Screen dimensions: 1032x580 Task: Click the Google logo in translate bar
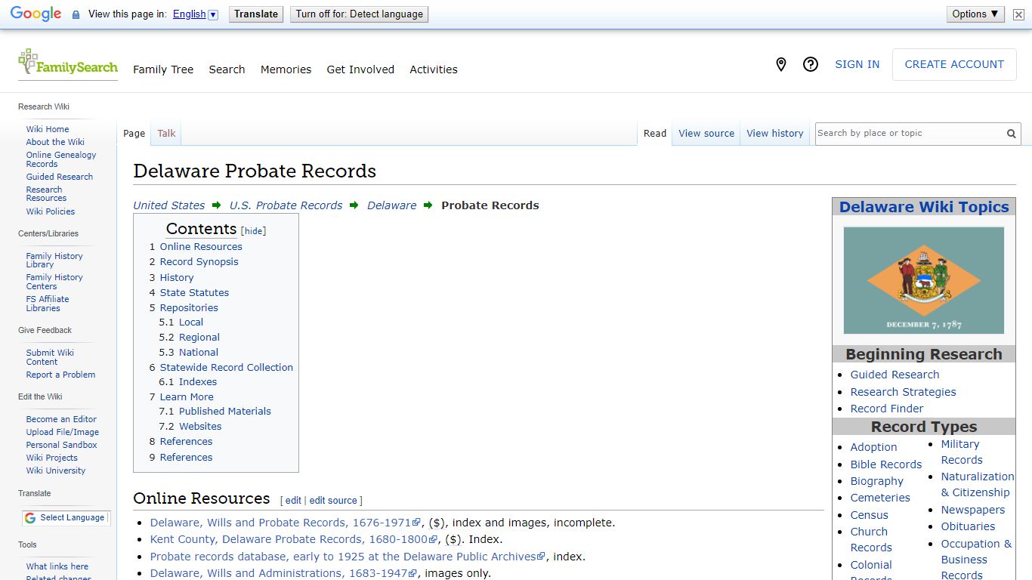[x=36, y=14]
